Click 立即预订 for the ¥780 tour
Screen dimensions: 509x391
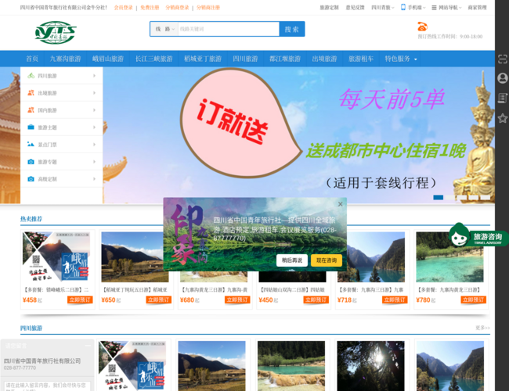(473, 300)
